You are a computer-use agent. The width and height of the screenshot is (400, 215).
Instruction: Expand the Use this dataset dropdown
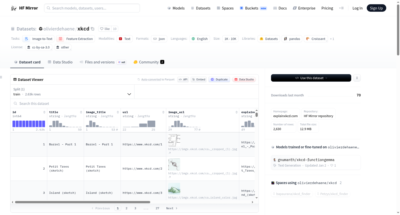(x=311, y=78)
